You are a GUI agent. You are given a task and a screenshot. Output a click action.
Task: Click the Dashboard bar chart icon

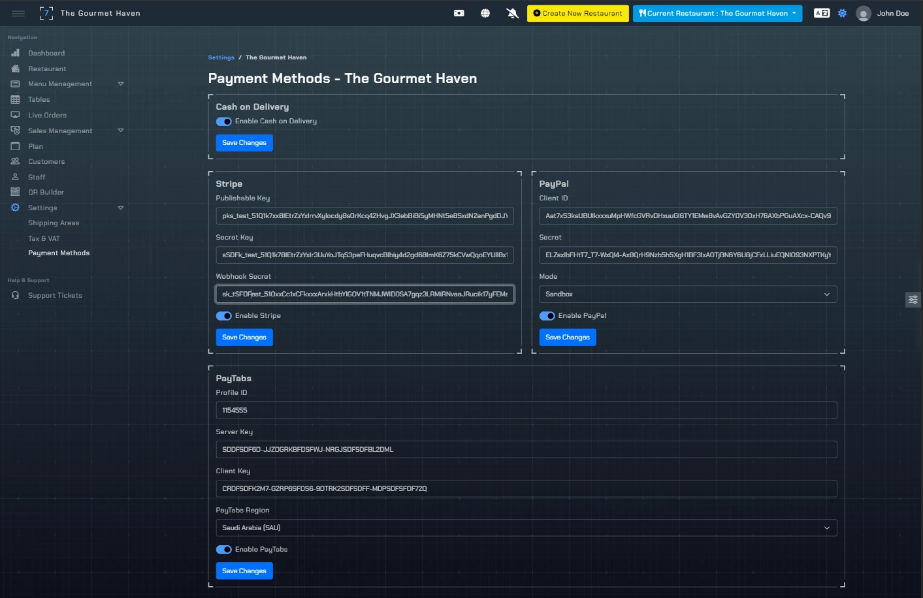pos(15,53)
